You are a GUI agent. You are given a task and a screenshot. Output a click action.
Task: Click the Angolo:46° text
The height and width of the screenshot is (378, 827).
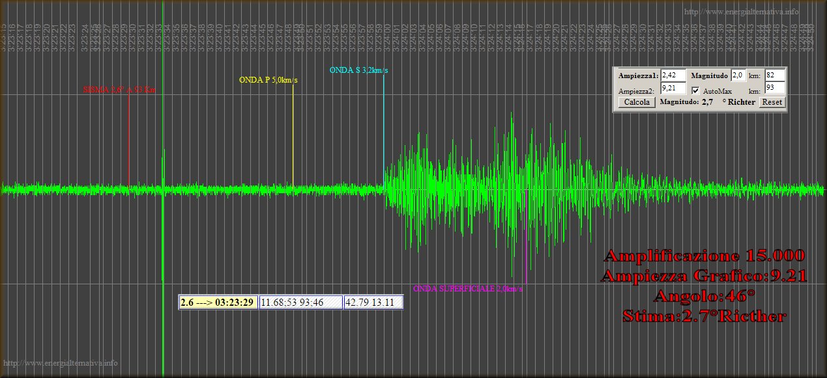(x=704, y=297)
